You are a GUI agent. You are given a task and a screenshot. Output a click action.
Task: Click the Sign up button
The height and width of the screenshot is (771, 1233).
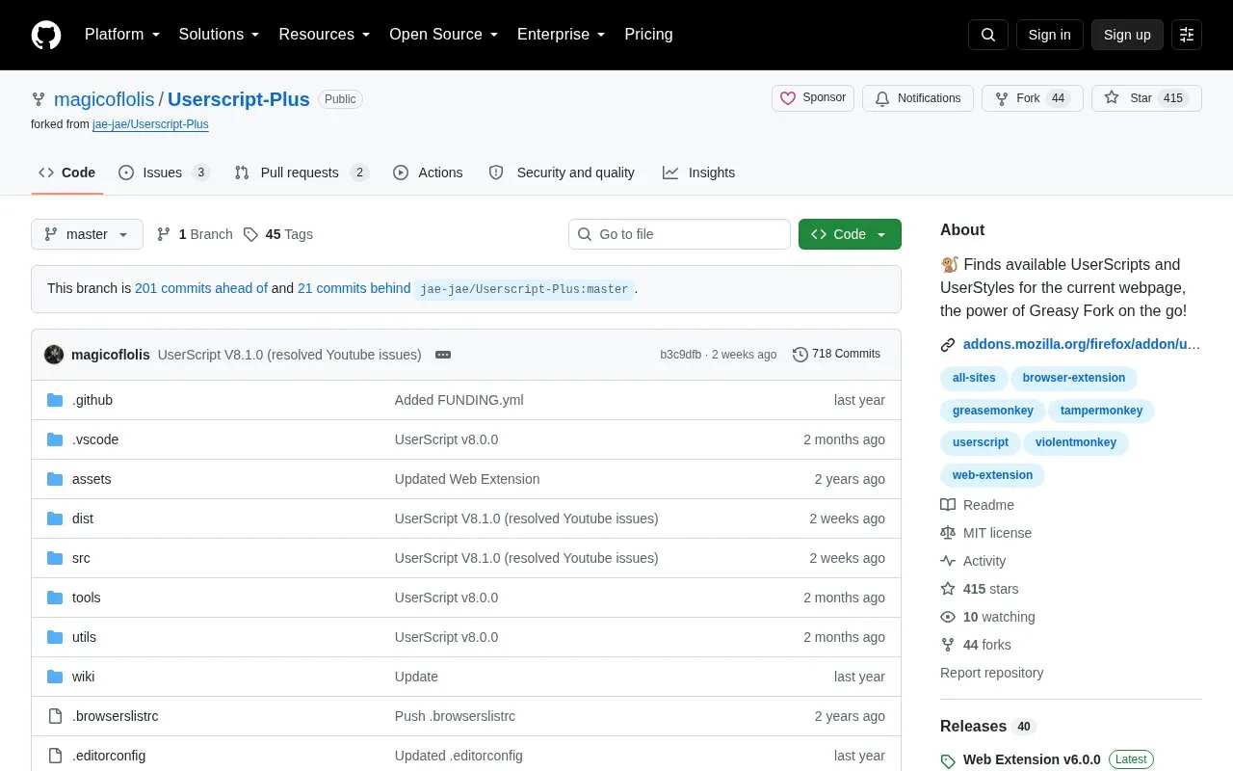pyautogui.click(x=1127, y=35)
